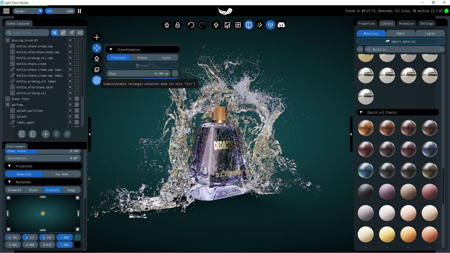Click the expand all tree button

pos(22,134)
